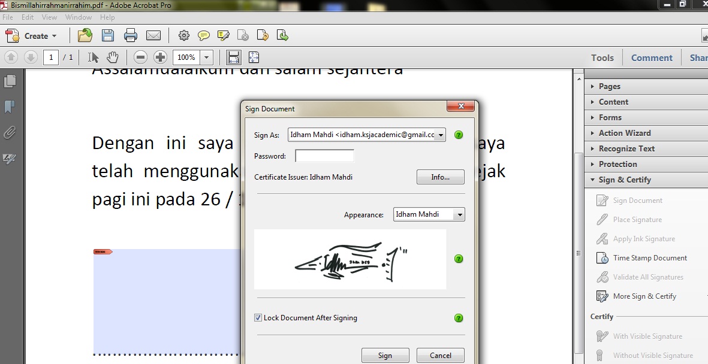708x364 pixels.
Task: Click the delete page toolbar icon
Action: [x=243, y=35]
